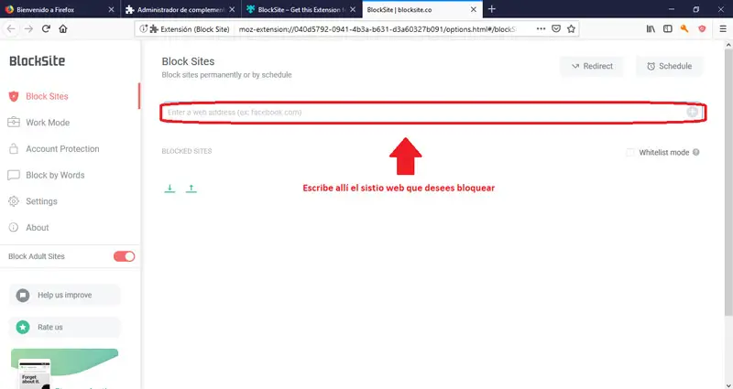733x389 pixels.
Task: Click the site information icon in address bar
Action: [x=144, y=29]
